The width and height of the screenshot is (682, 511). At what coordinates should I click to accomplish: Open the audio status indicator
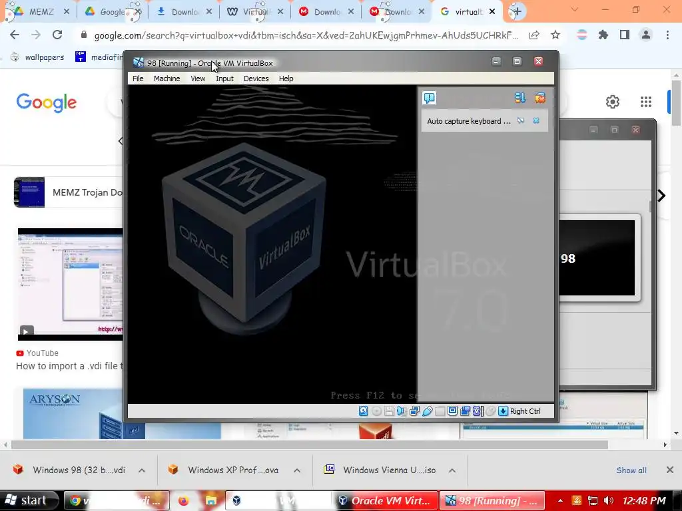[402, 411]
